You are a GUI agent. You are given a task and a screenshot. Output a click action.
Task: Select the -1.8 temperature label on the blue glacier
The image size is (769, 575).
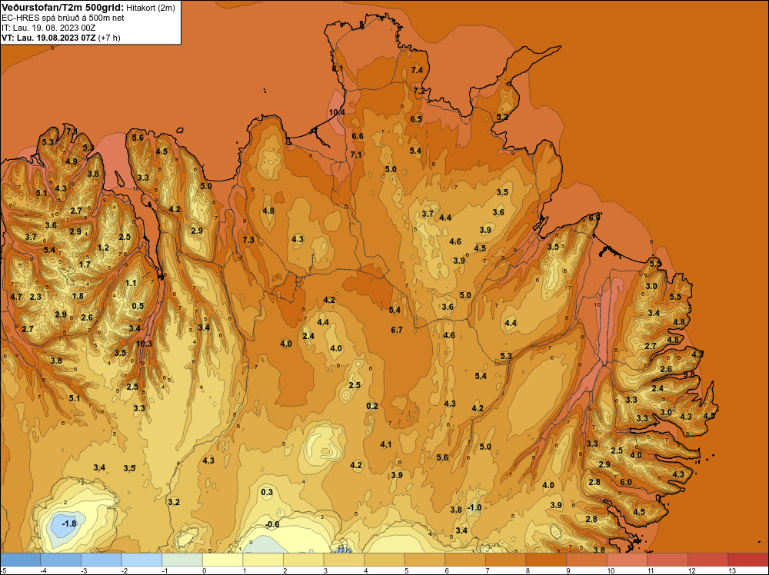click(69, 523)
